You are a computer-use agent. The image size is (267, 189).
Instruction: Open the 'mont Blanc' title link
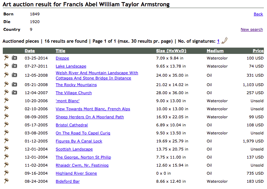coord(68,101)
